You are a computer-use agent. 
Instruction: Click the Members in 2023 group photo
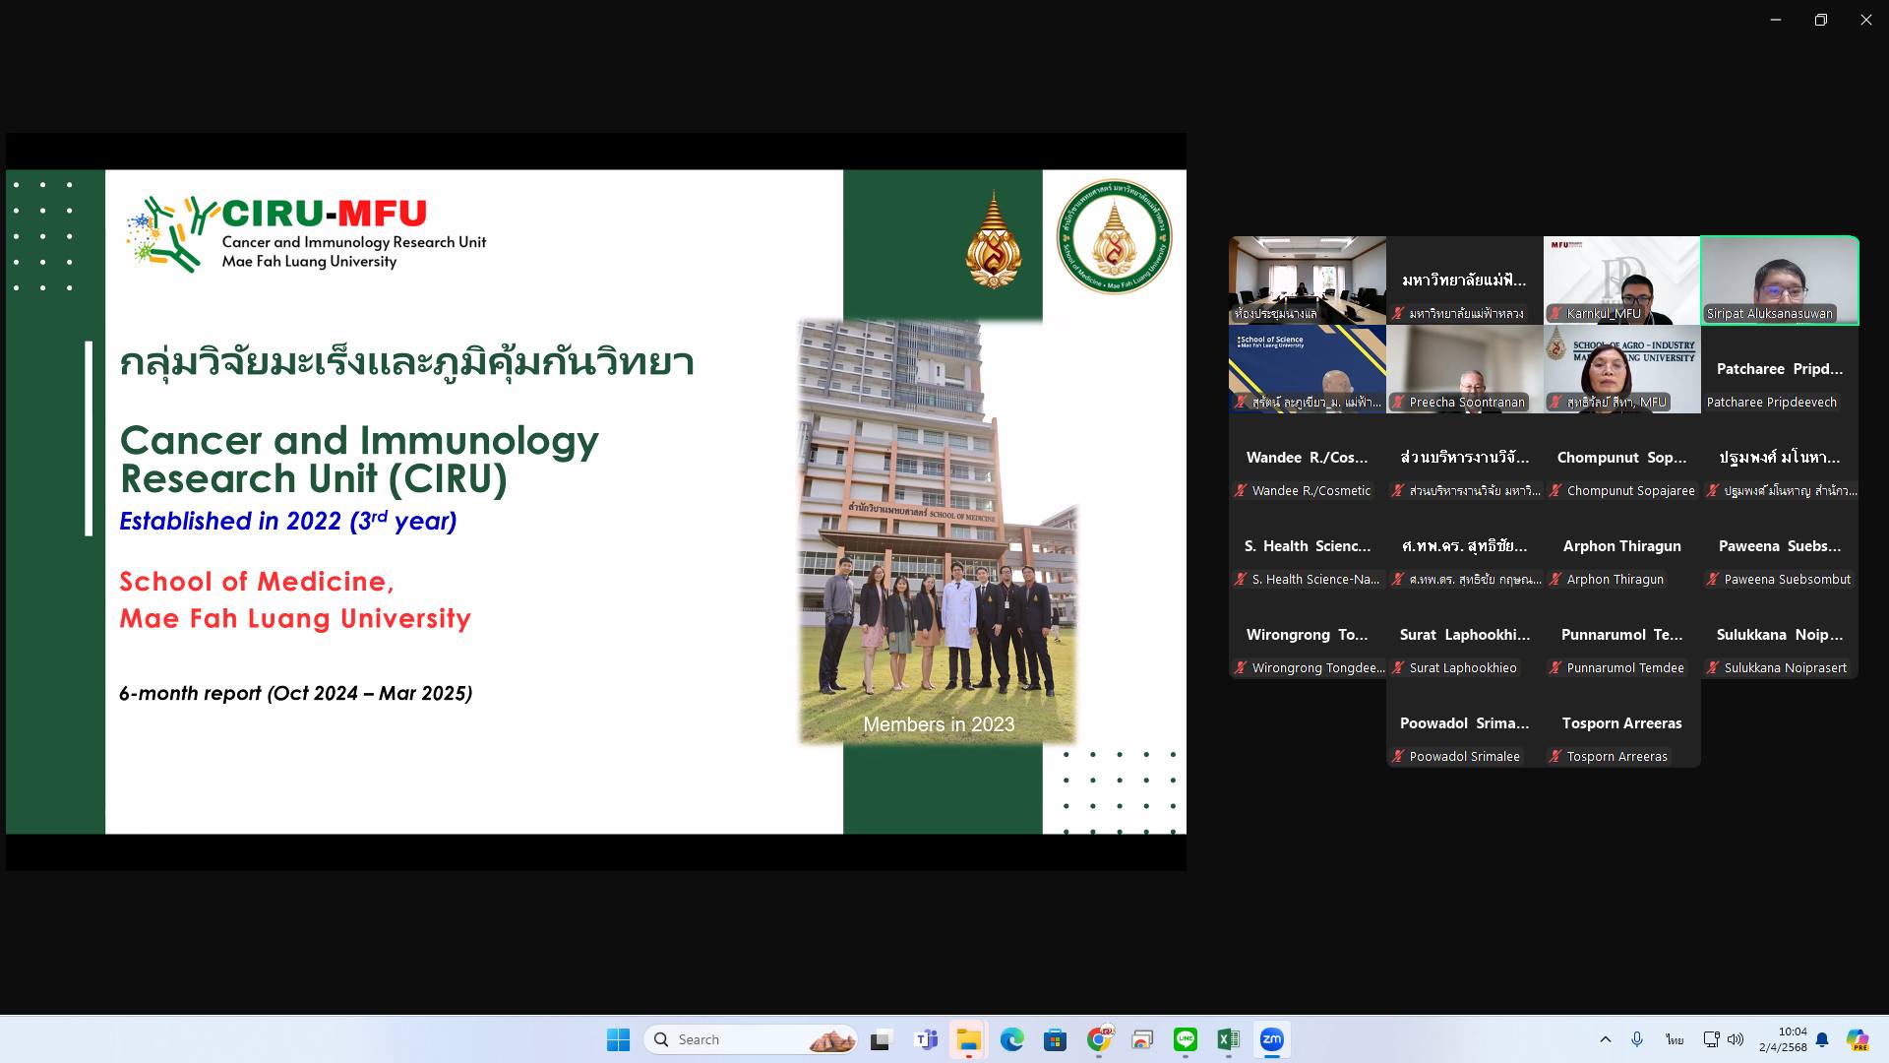(939, 531)
